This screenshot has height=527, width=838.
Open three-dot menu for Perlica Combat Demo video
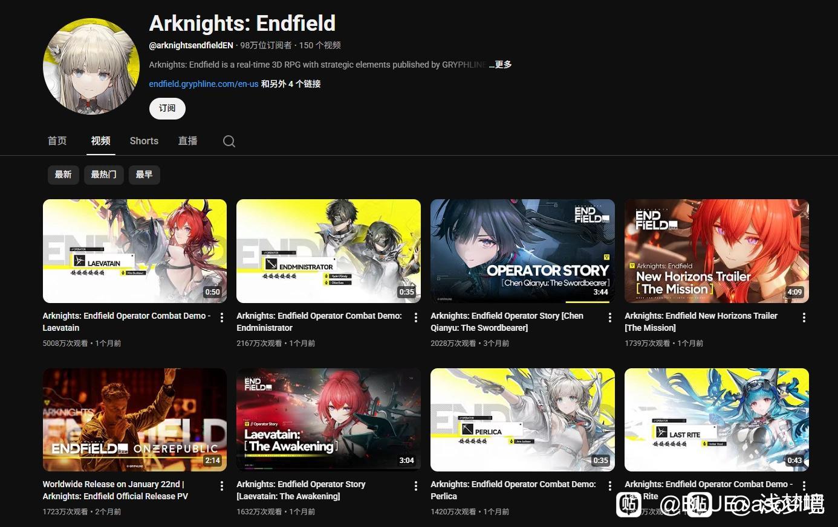(610, 486)
